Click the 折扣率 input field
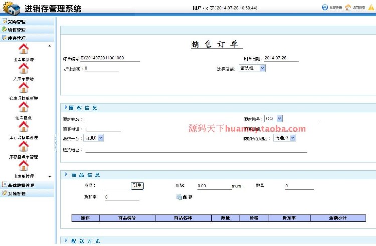376x246 pixels. coord(122,197)
